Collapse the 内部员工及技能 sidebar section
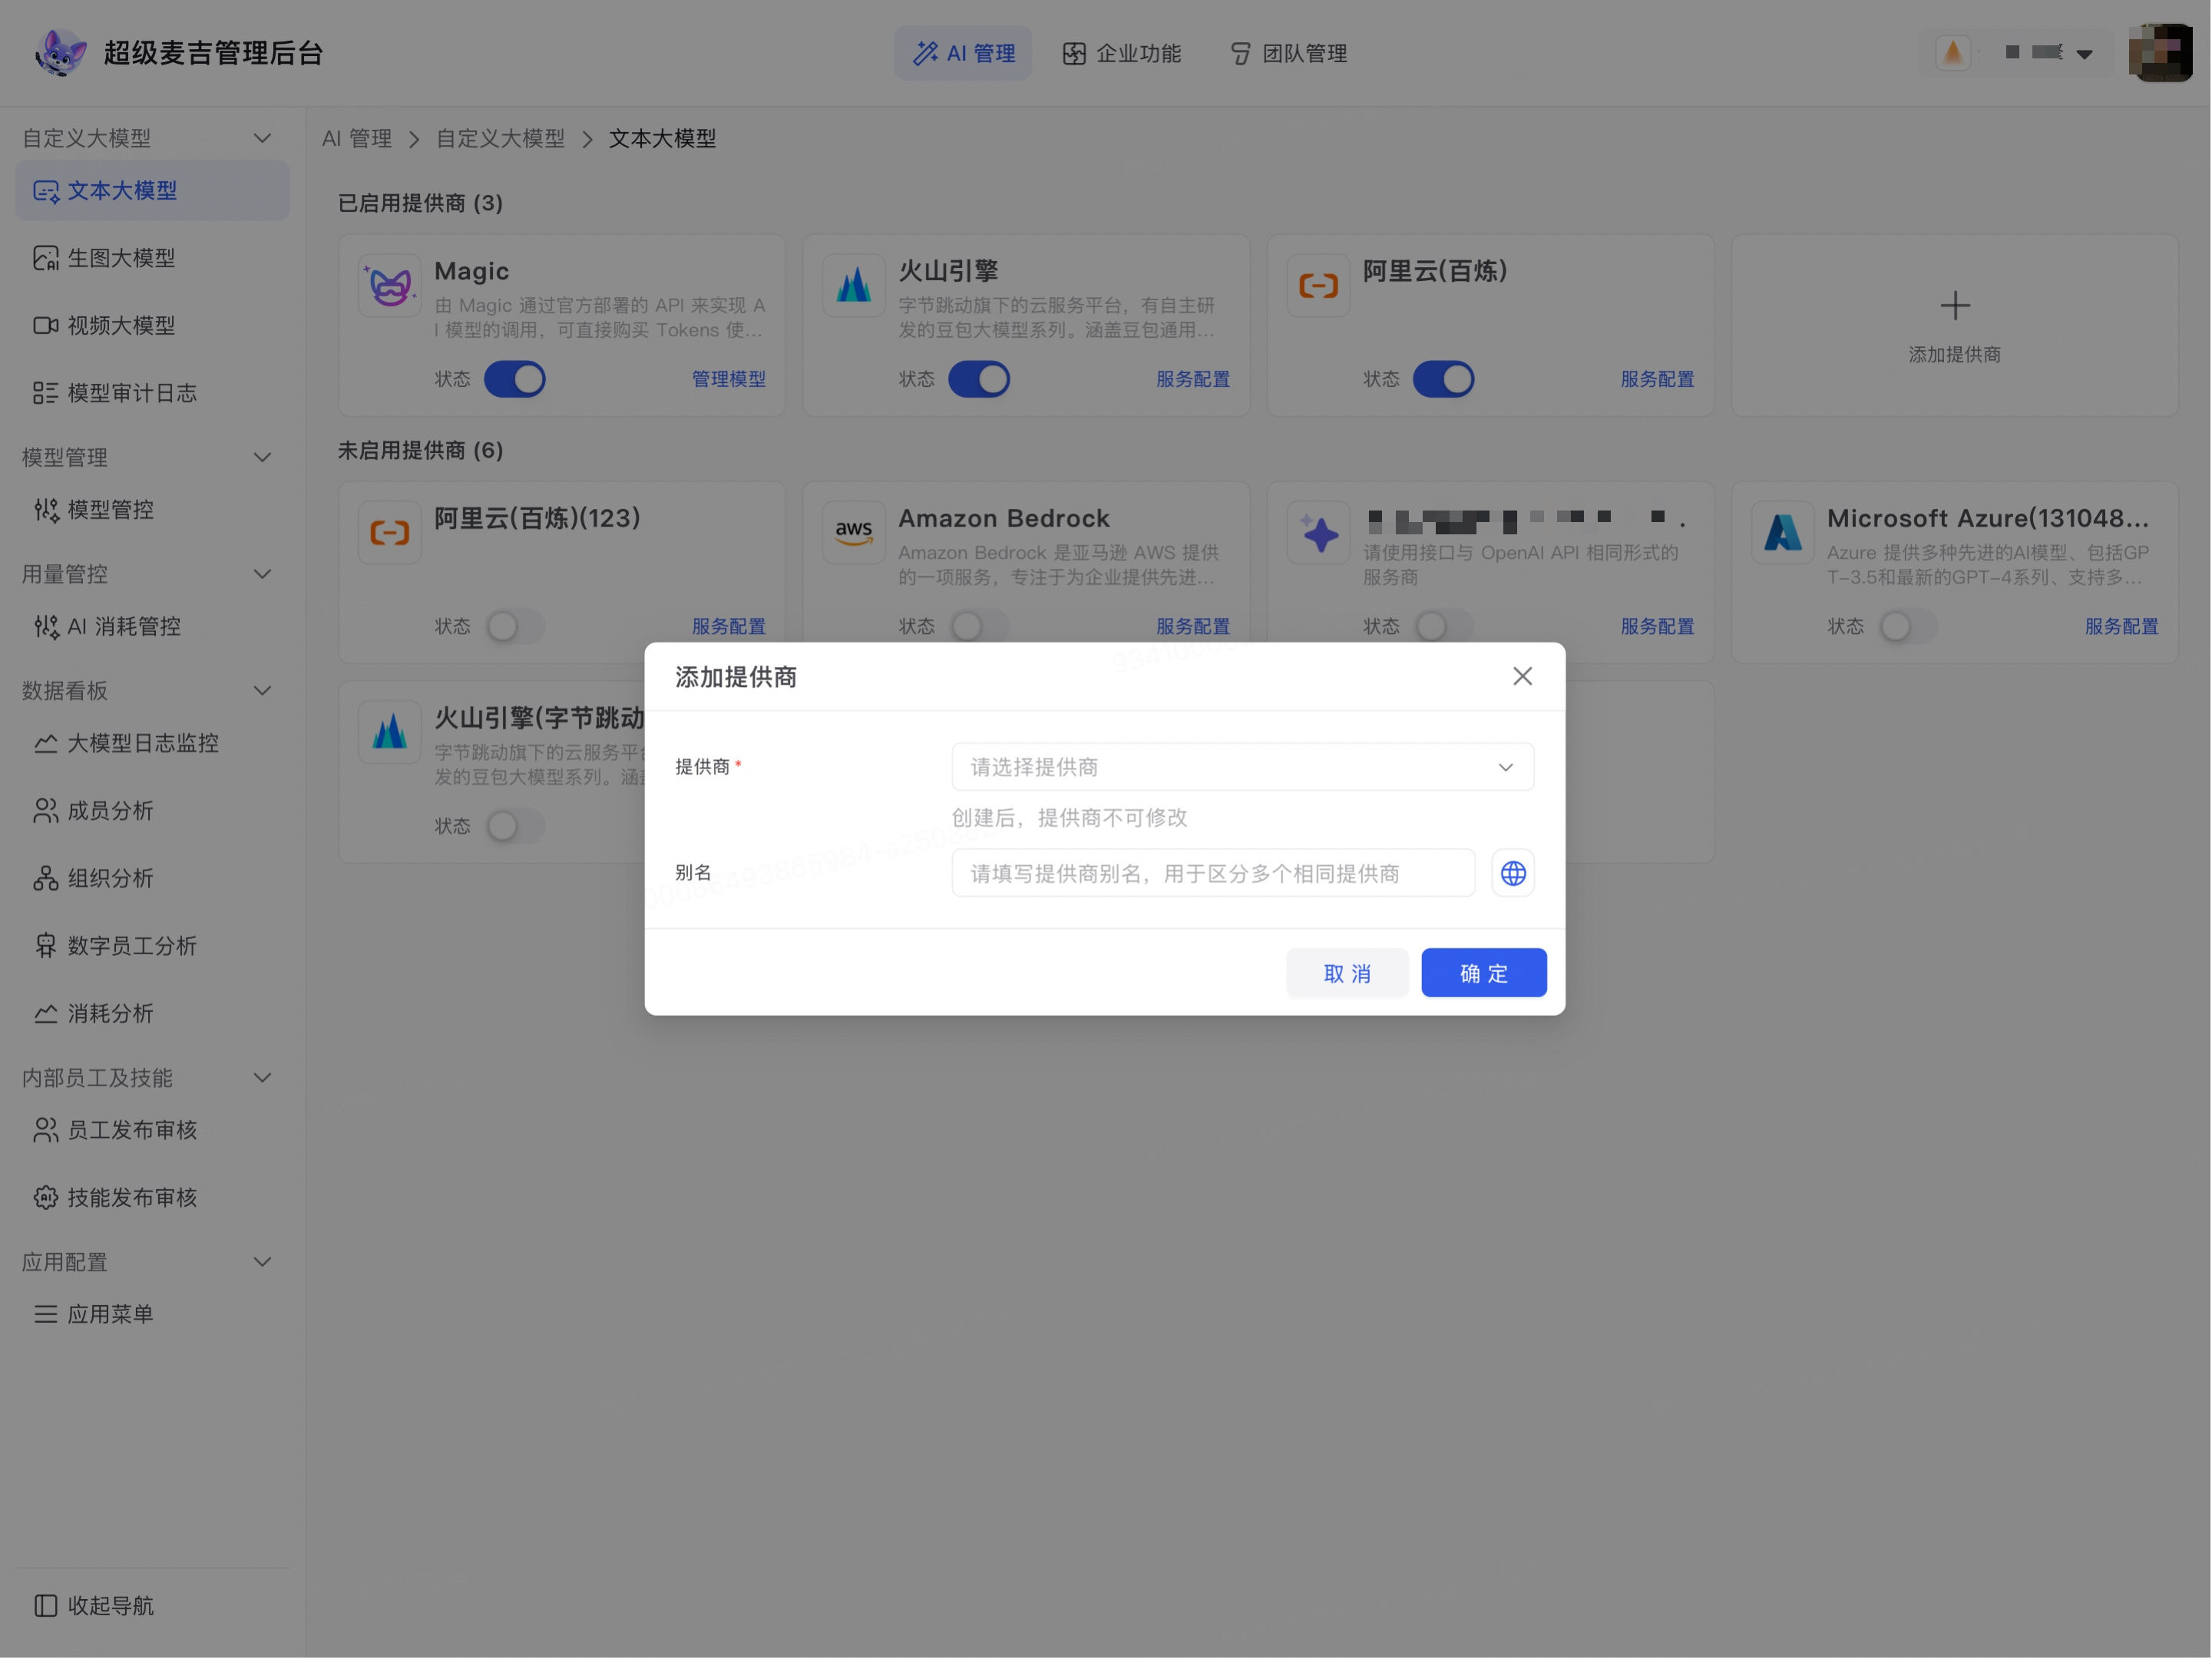This screenshot has height=1659, width=2212. pyautogui.click(x=263, y=1078)
